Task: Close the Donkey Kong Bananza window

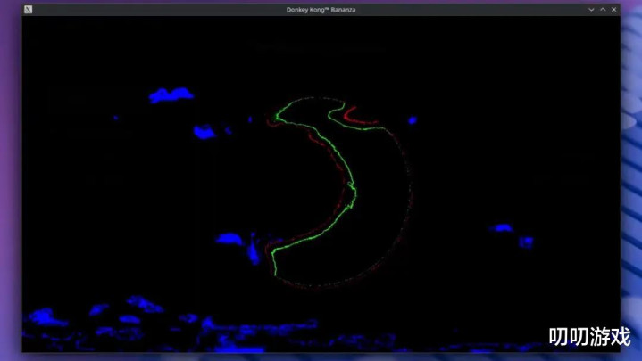Action: click(613, 10)
